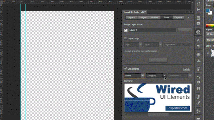Image resolution: width=214 pixels, height=120 pixels.
Task: Select the blue foreground color swatch
Action: [x=208, y=10]
